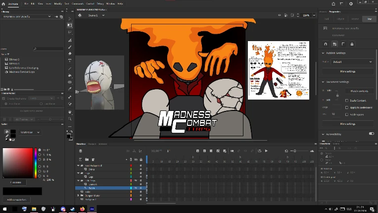Collapse the Accessibility section
The height and width of the screenshot is (213, 378).
323,134
